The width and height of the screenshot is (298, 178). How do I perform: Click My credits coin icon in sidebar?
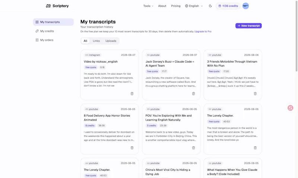[x=37, y=31]
